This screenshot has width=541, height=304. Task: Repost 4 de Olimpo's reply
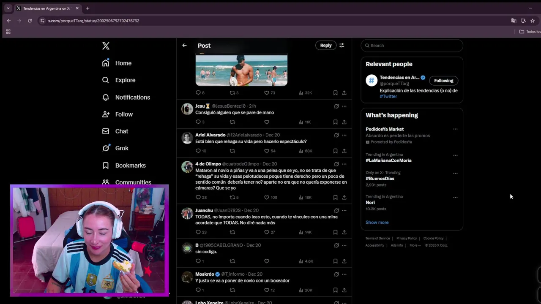pyautogui.click(x=232, y=197)
